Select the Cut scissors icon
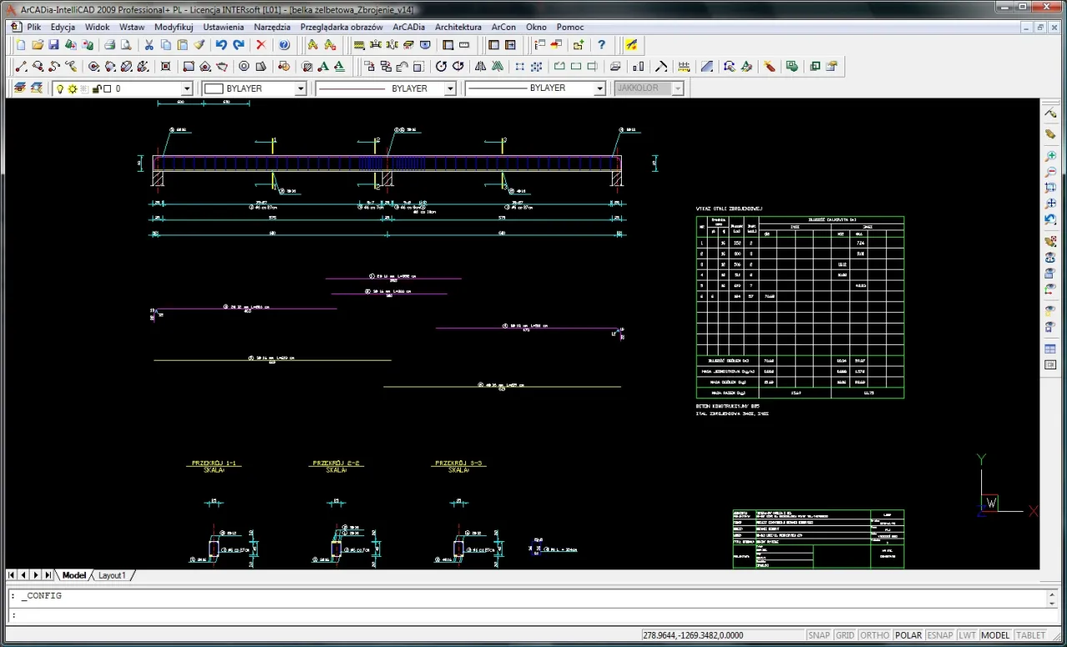Image resolution: width=1067 pixels, height=647 pixels. 148,45
